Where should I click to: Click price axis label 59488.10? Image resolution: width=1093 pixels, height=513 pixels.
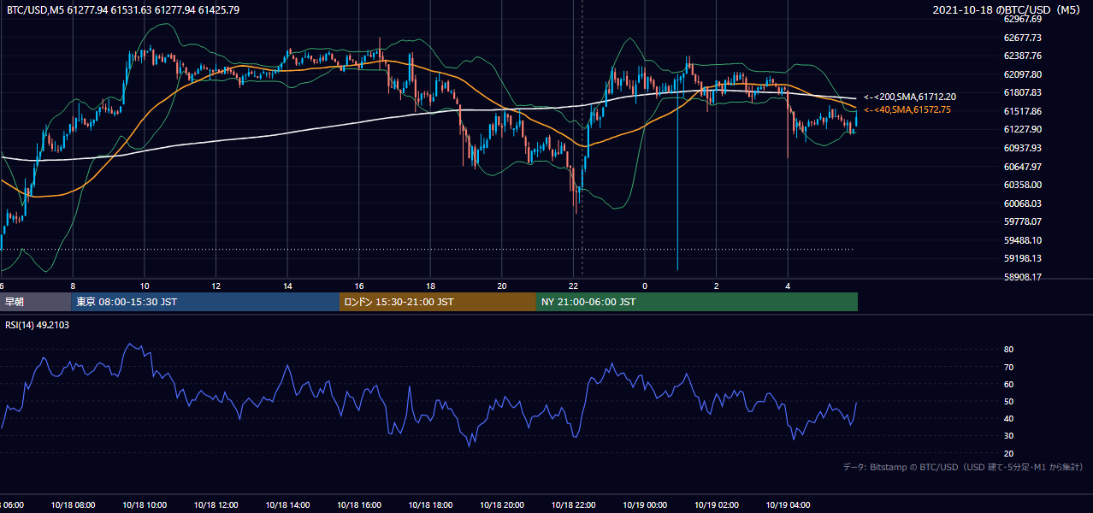point(1023,240)
